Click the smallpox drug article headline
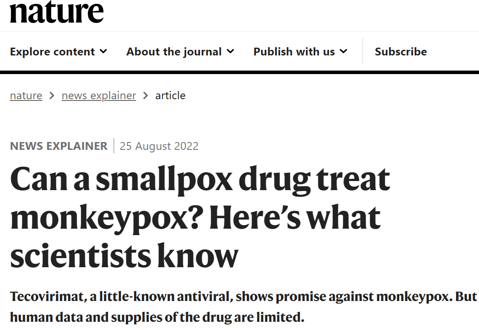This screenshot has height=330, width=479. pos(200,217)
